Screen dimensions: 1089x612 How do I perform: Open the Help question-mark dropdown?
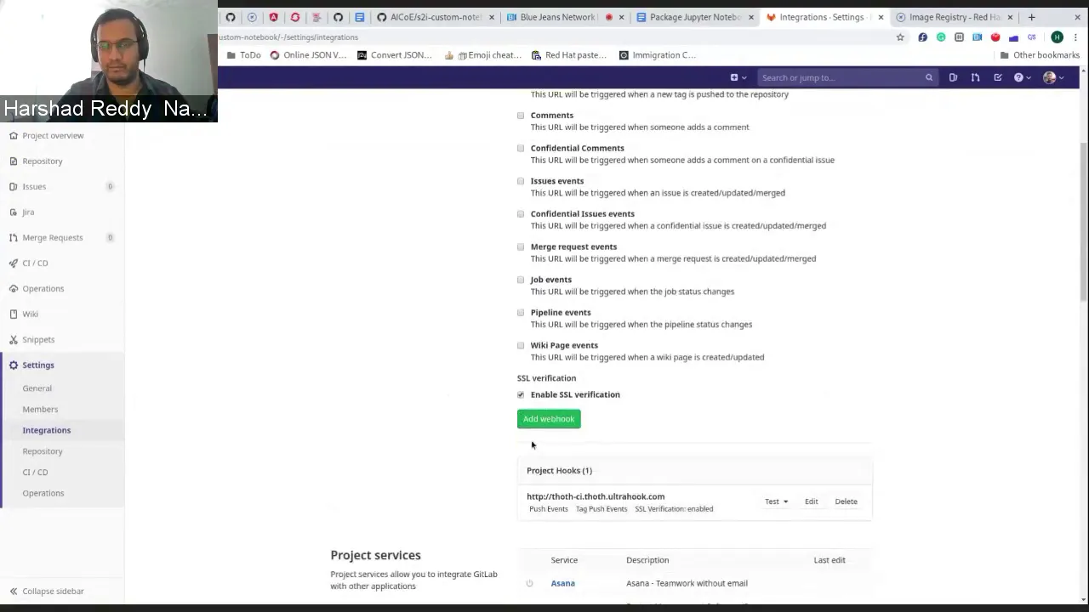point(1022,77)
